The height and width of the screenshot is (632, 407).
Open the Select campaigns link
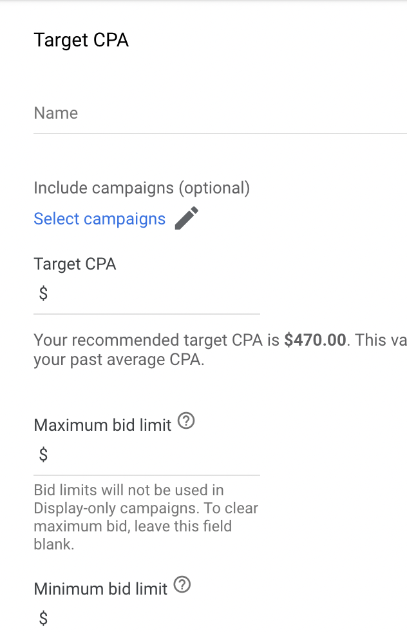(x=99, y=219)
